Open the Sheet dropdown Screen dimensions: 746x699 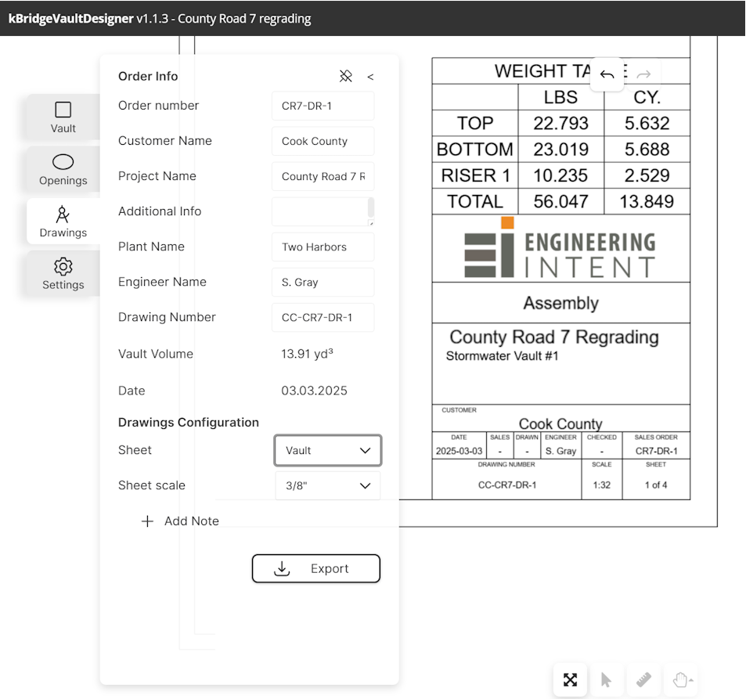pyautogui.click(x=328, y=451)
